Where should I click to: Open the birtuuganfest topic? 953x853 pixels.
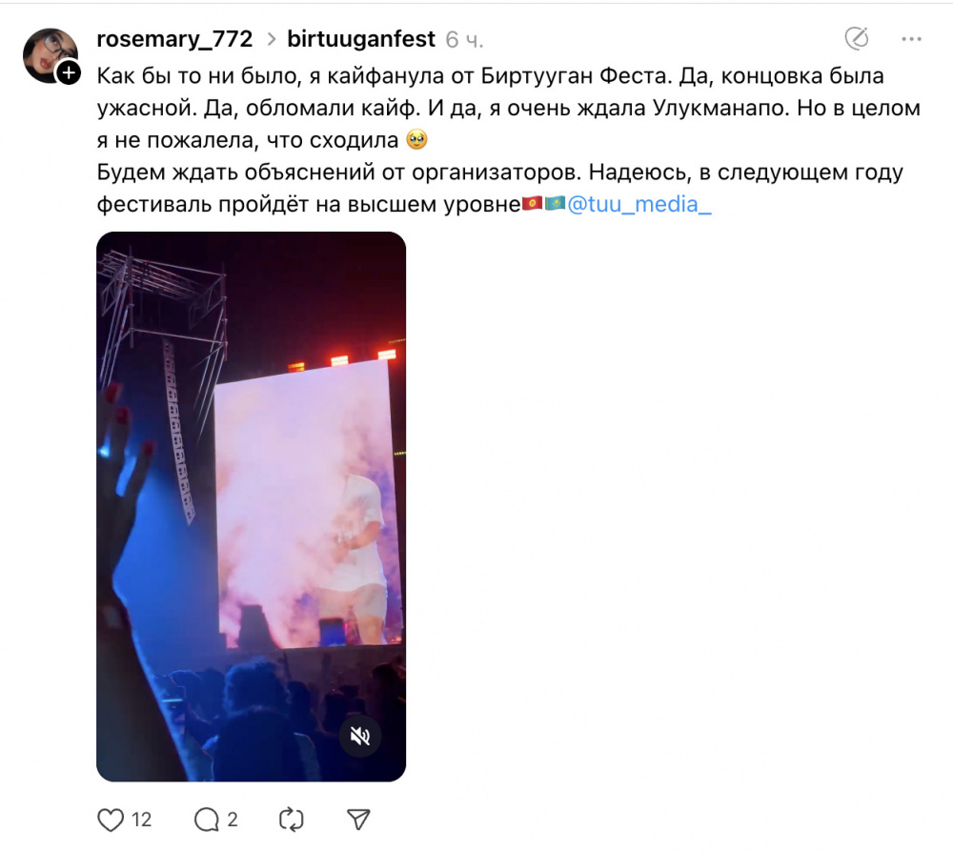pyautogui.click(x=361, y=39)
